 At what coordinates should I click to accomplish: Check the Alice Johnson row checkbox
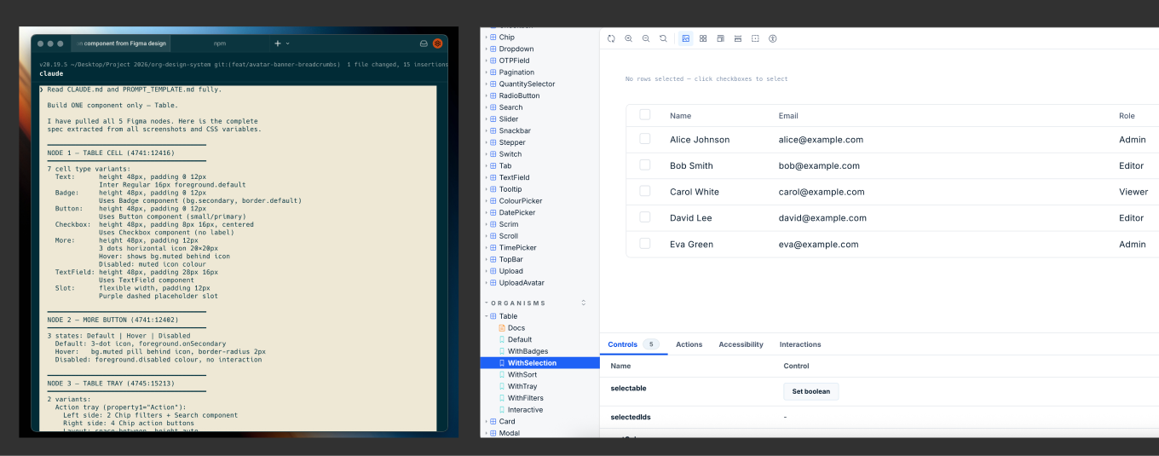(x=644, y=139)
